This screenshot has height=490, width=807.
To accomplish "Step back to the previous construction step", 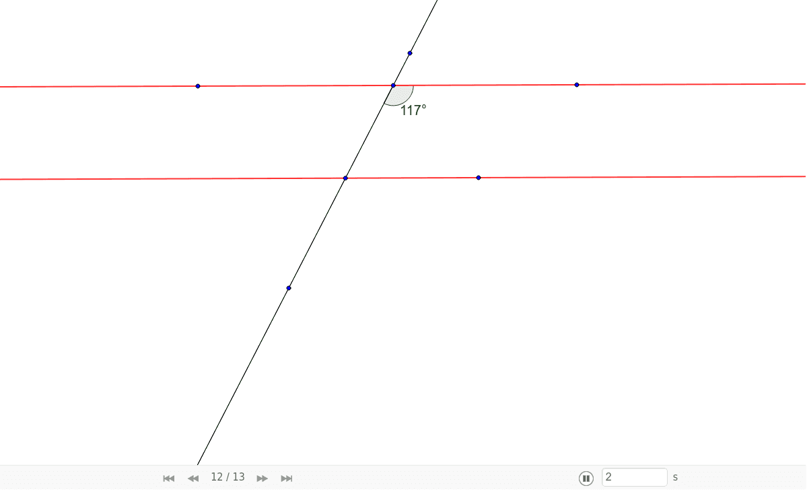I will (193, 478).
